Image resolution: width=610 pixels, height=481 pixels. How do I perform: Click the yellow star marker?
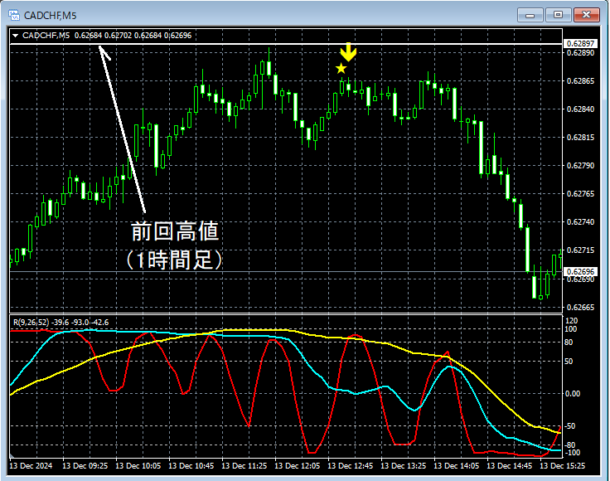pyautogui.click(x=341, y=69)
